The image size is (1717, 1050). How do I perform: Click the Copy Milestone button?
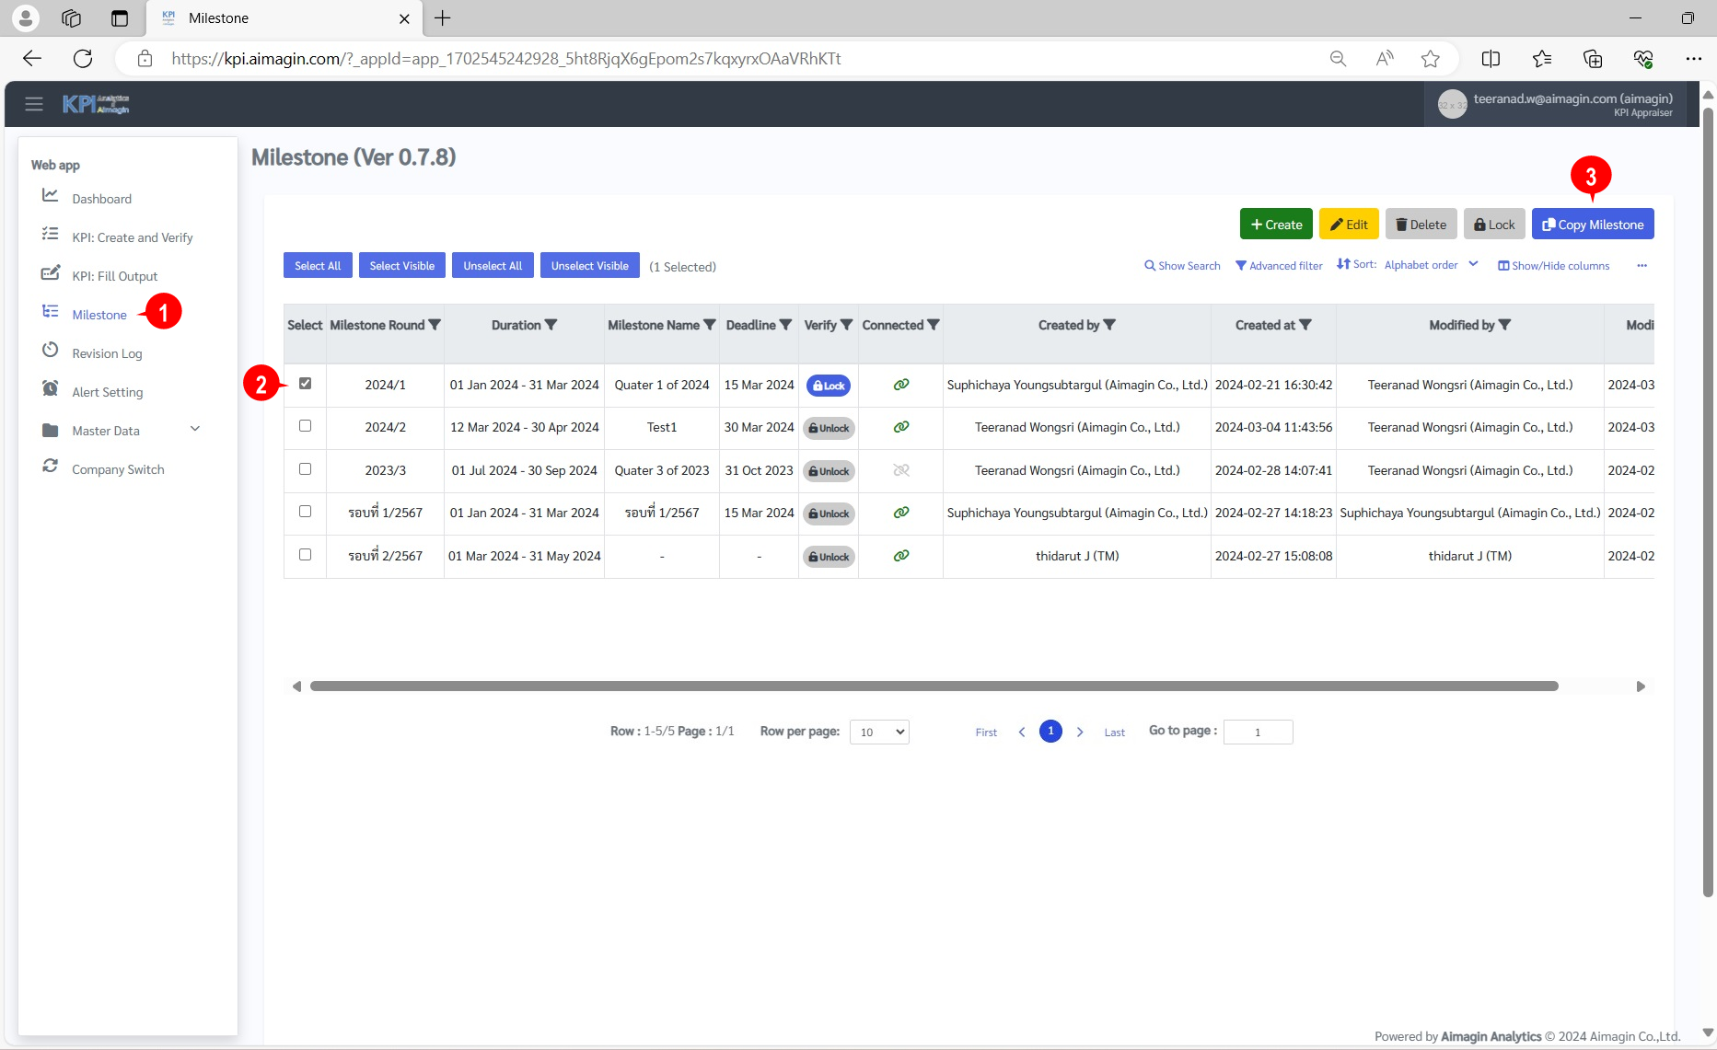tap(1592, 225)
